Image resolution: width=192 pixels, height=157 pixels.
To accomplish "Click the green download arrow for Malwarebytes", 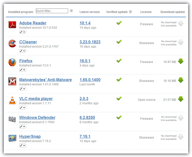I will (x=181, y=80).
